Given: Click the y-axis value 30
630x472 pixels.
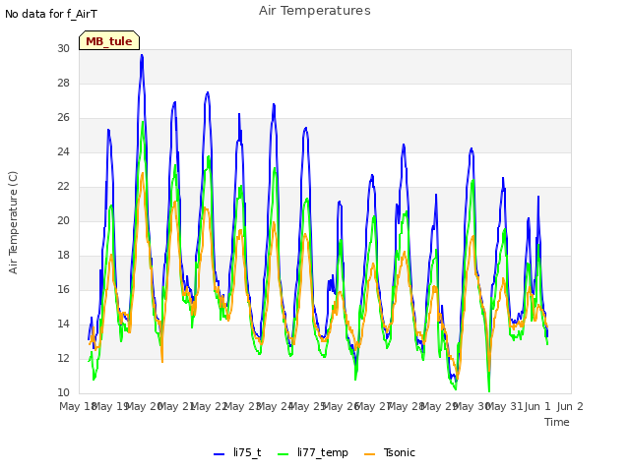Looking at the screenshot, I should (x=63, y=48).
